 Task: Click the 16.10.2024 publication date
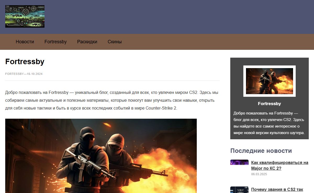coord(35,74)
